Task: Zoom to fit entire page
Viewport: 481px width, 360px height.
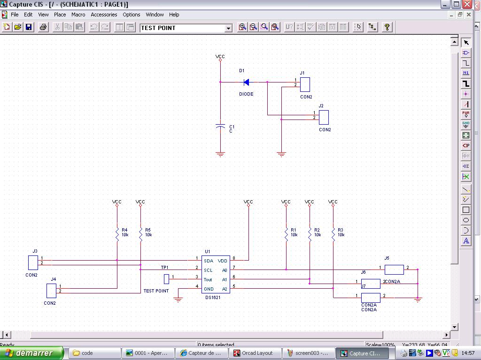Action: (275, 27)
